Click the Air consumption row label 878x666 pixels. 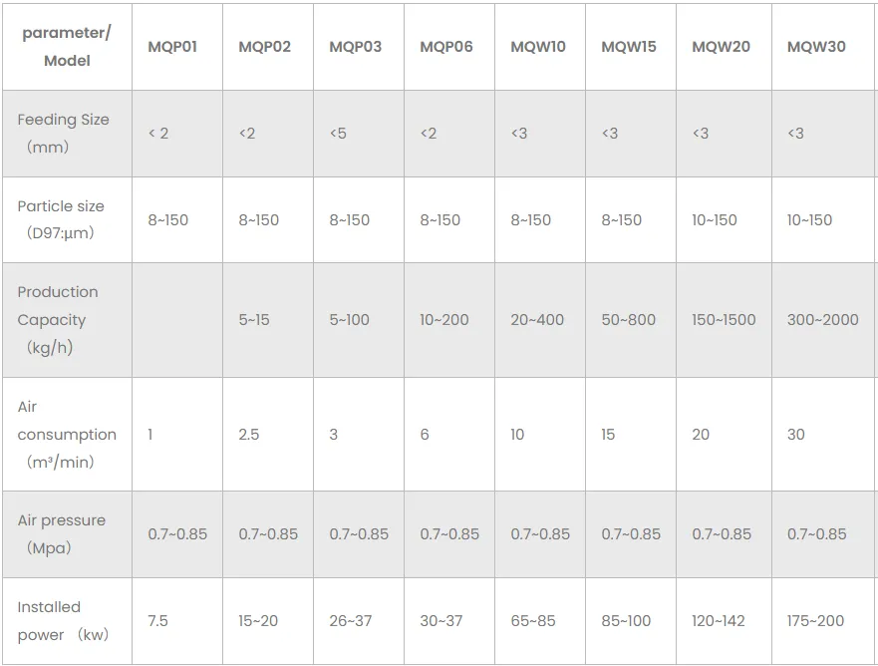tap(66, 434)
